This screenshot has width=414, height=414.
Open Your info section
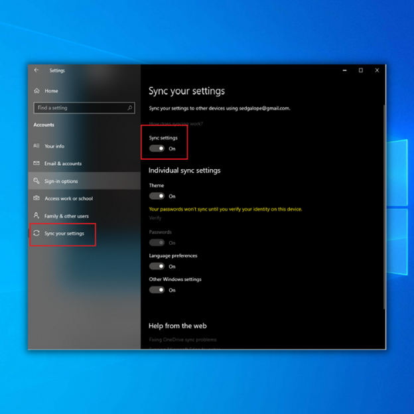point(84,146)
